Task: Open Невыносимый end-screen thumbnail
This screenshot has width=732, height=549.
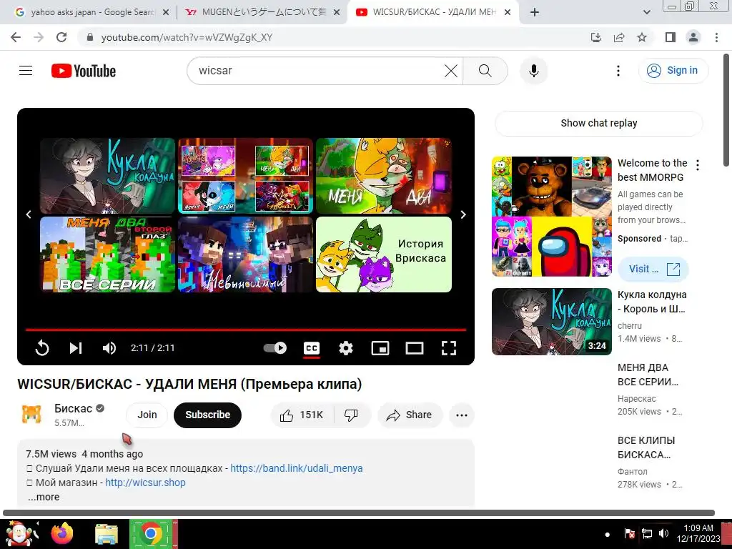Action: [246, 254]
